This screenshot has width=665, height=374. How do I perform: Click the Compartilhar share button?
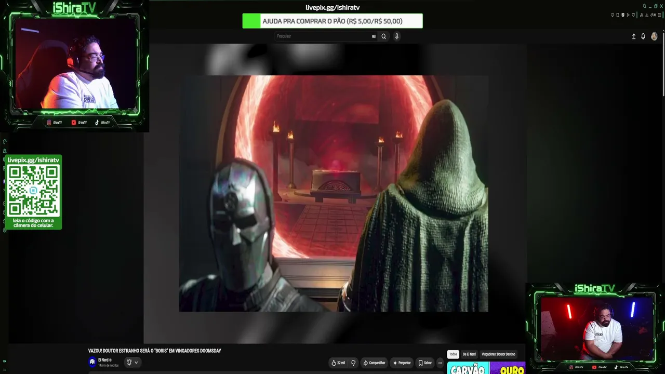point(374,363)
